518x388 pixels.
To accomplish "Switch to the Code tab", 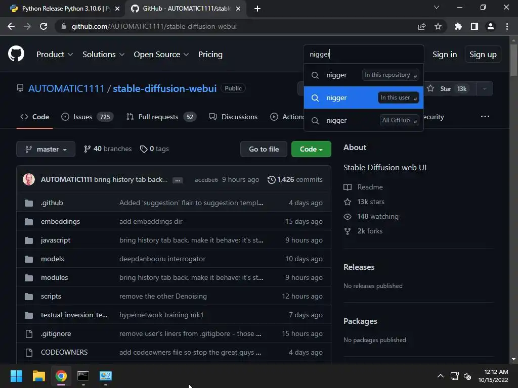I will (x=35, y=117).
